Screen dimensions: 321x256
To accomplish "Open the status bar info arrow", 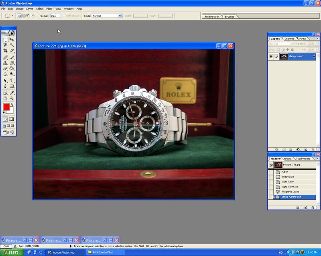I will [71, 246].
